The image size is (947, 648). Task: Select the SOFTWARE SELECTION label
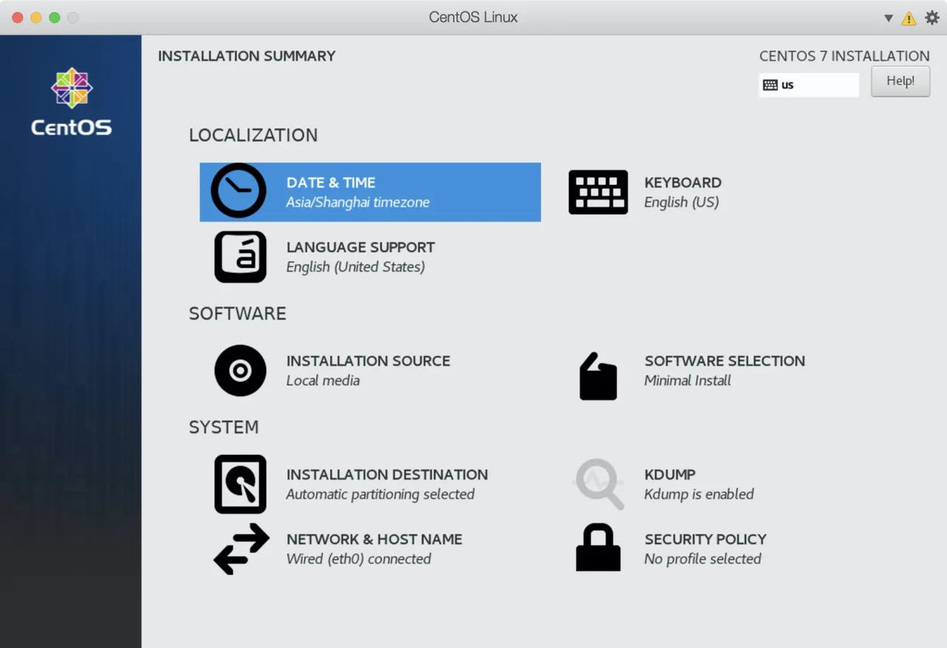[724, 361]
